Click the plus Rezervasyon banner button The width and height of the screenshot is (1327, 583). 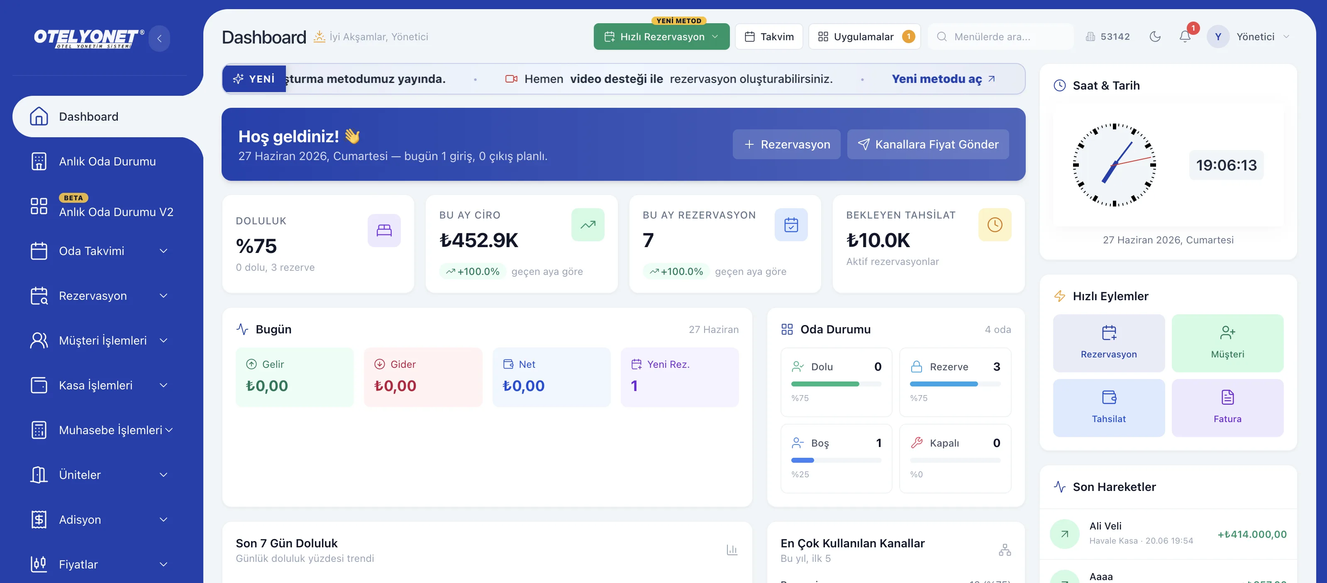pos(786,145)
